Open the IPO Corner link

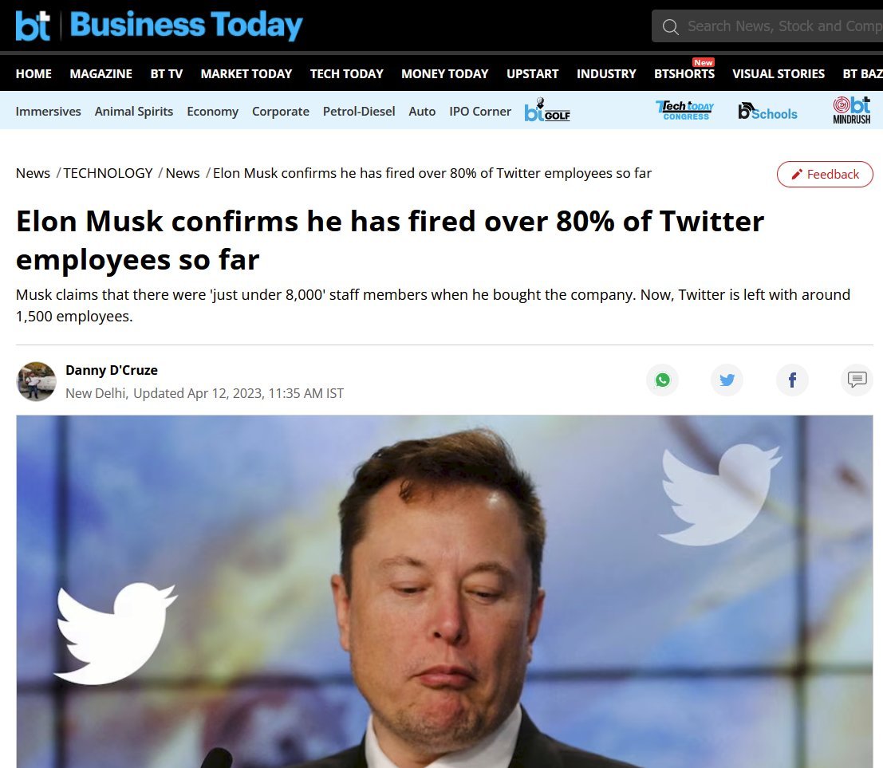(480, 112)
